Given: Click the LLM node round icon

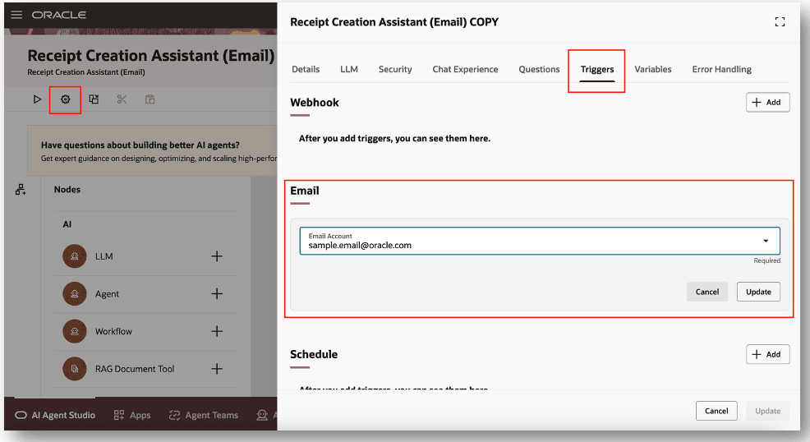Looking at the screenshot, I should point(75,256).
